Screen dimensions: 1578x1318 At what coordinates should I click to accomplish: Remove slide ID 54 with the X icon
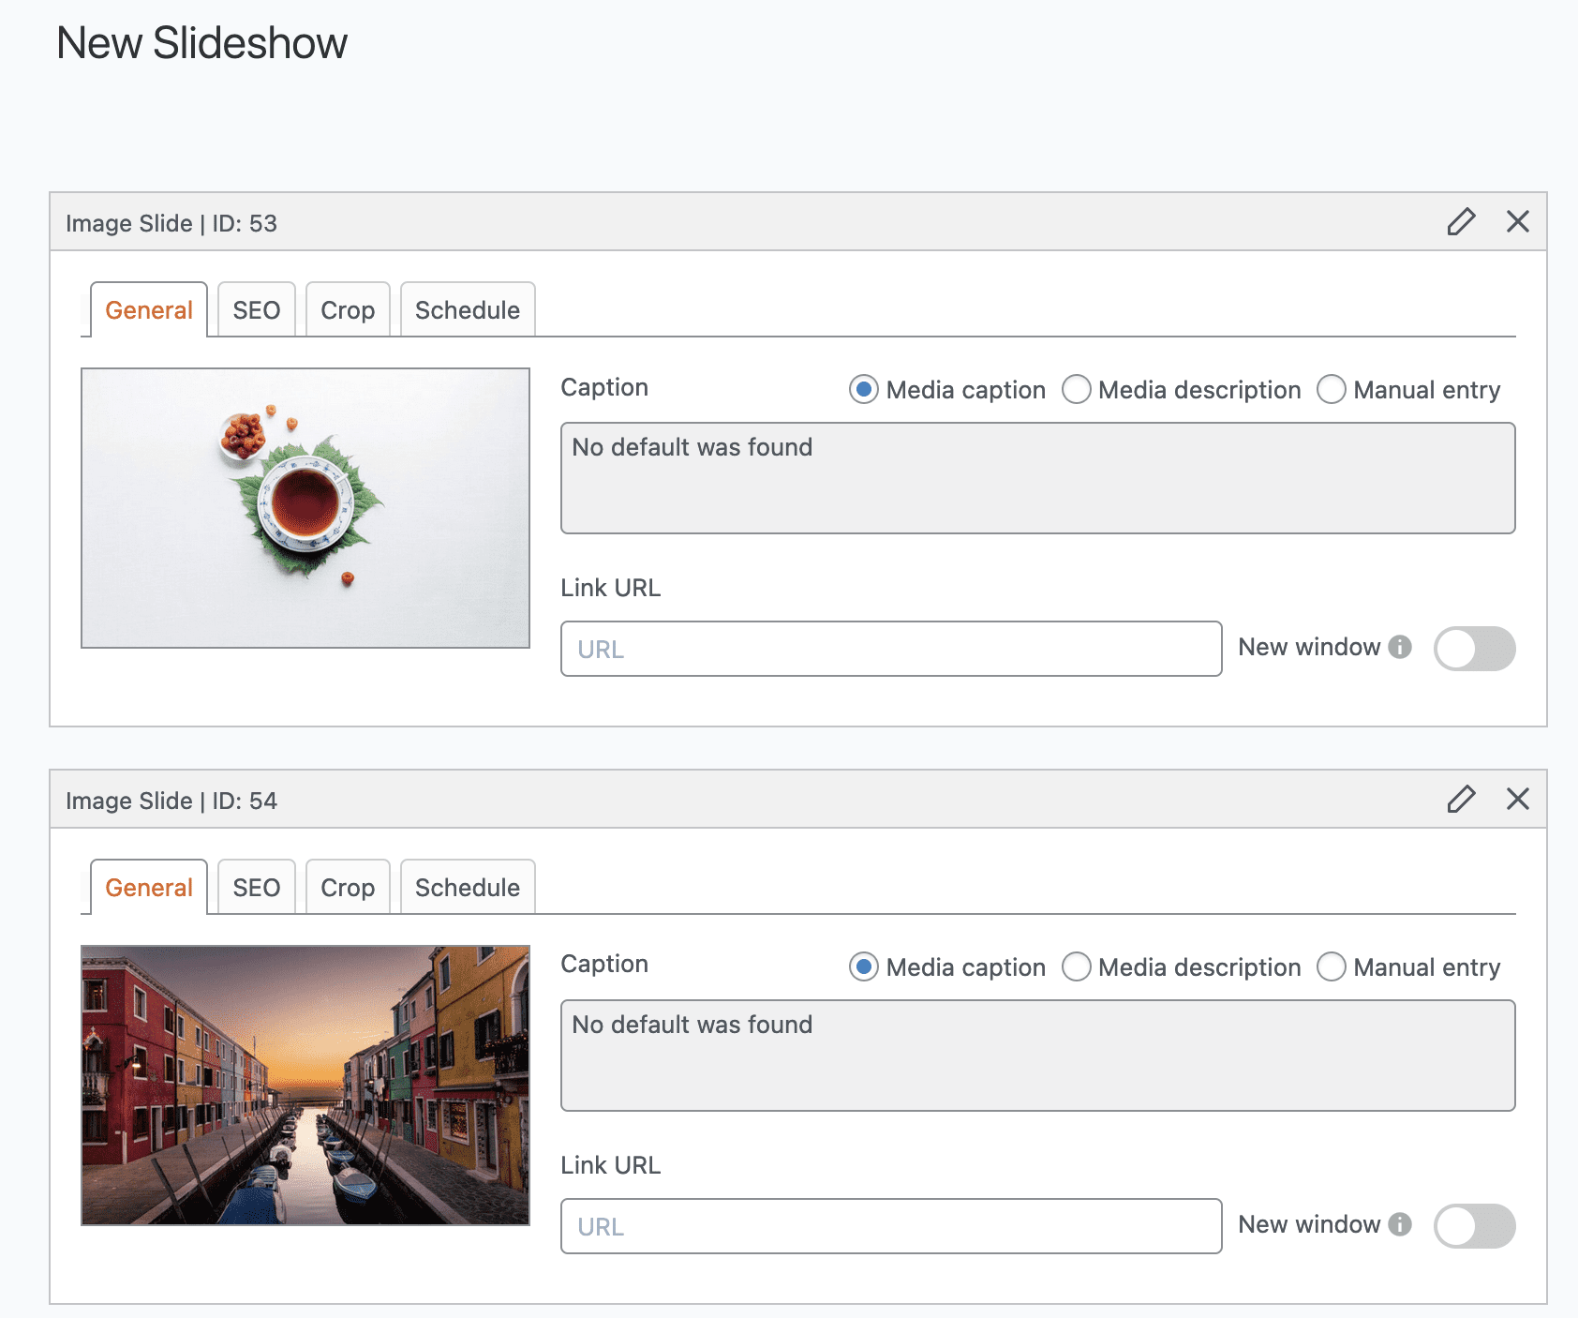[x=1518, y=800]
